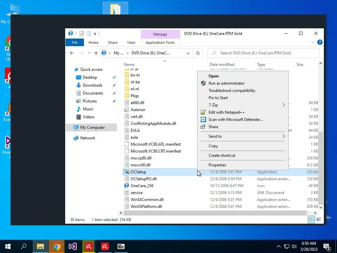Go up one folder level with the Up arrow
This screenshot has height=253, width=337.
[x=96, y=53]
